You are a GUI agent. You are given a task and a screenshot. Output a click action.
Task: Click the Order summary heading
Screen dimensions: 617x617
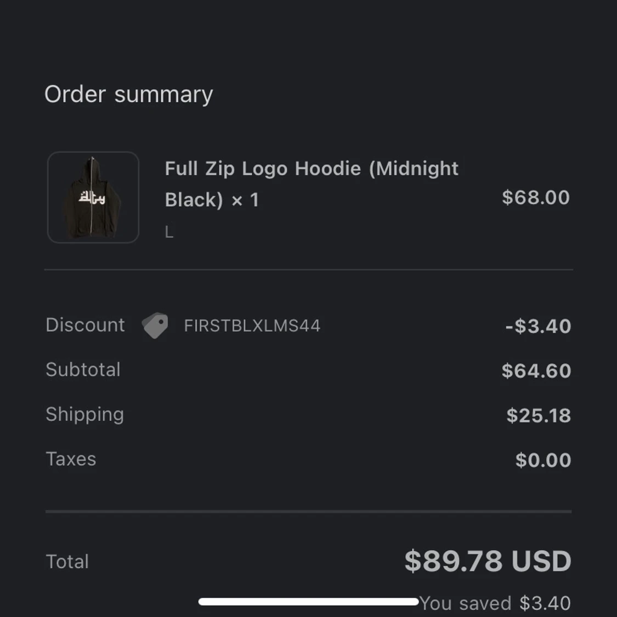[x=128, y=94]
